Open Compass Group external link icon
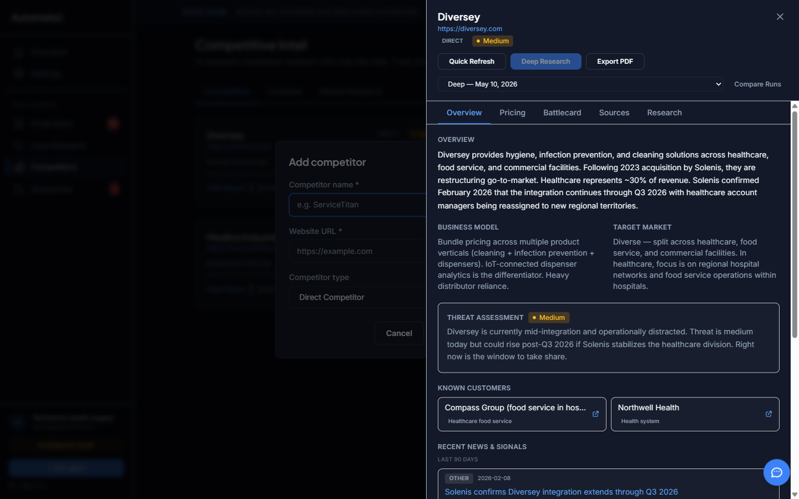 coord(595,414)
